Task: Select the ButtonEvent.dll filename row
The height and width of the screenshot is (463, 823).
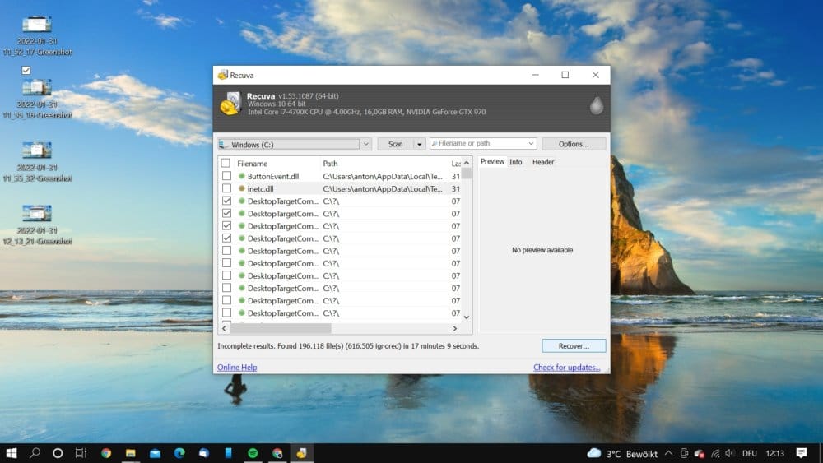Action: (x=273, y=176)
